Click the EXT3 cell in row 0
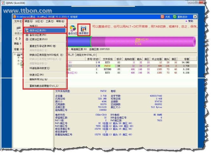Screen dimensions: 213x156 [x=107, y=62]
